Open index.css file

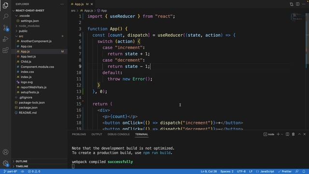point(27,72)
